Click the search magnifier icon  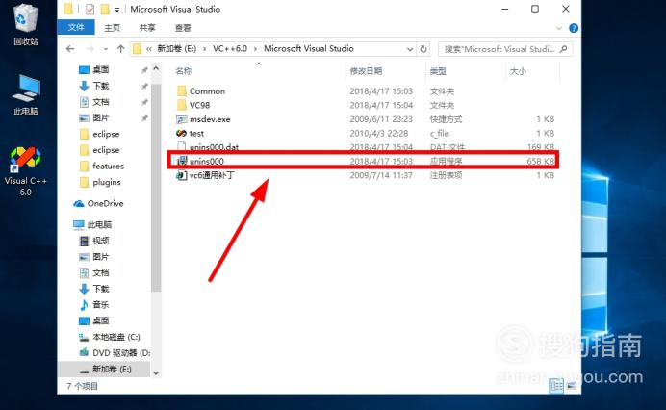tap(564, 49)
